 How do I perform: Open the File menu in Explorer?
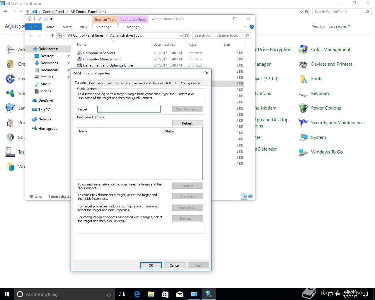tap(33, 27)
